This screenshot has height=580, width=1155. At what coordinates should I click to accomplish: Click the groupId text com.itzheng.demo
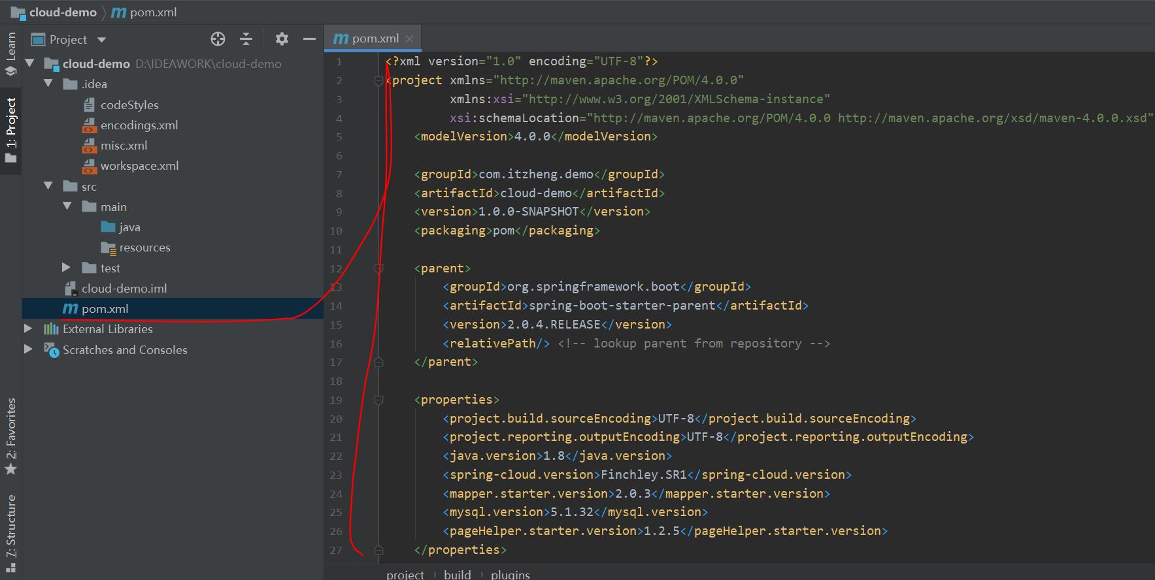tap(536, 174)
